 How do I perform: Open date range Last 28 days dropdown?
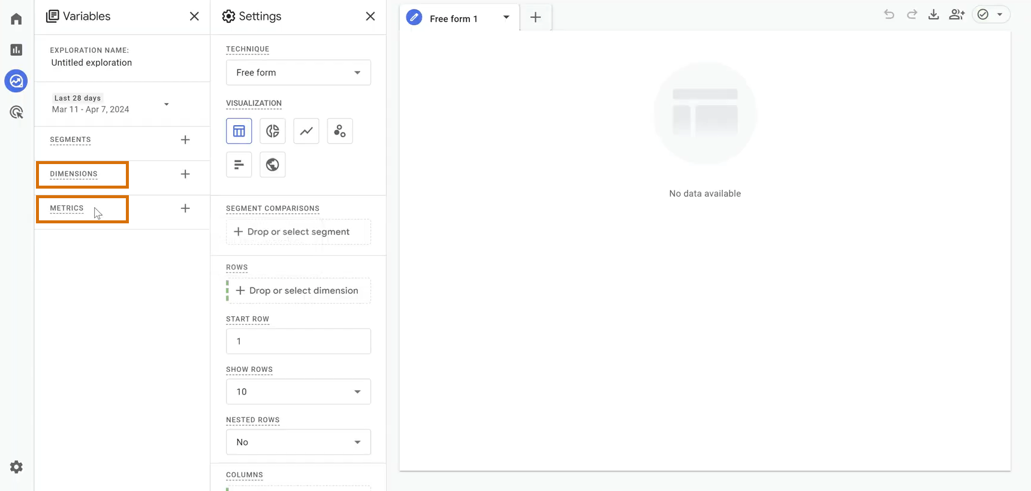pos(111,104)
